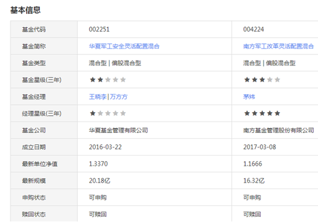Select inception date 2016-03-22

tap(105, 147)
